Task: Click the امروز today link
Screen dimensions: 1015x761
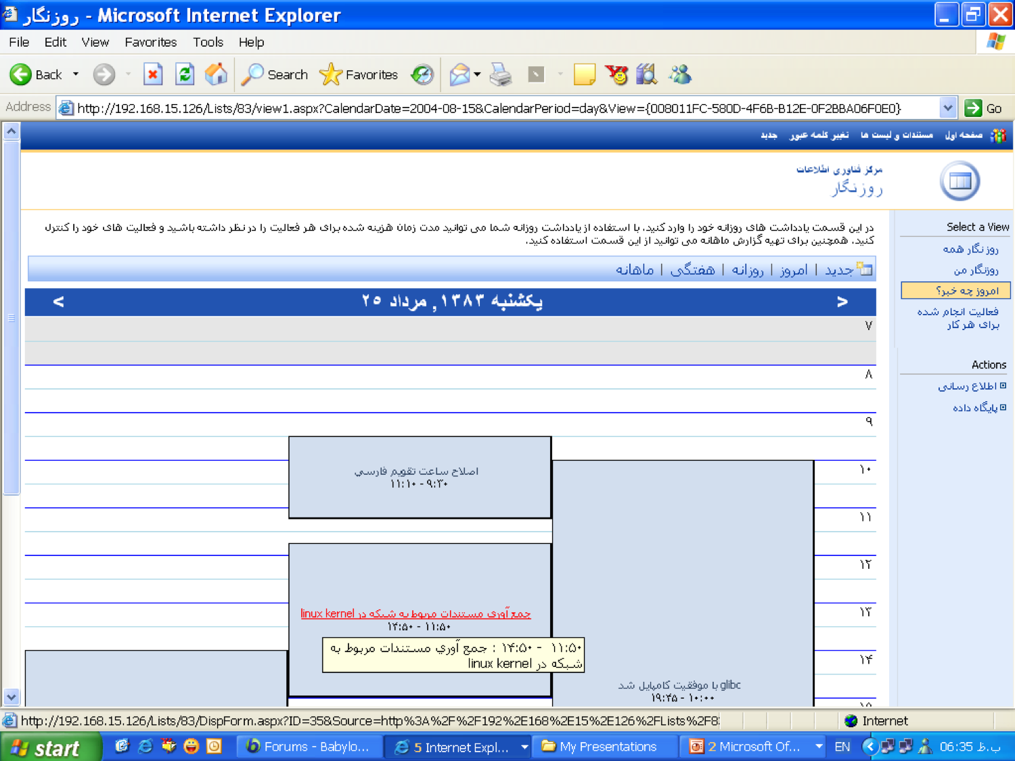Action: (x=793, y=269)
